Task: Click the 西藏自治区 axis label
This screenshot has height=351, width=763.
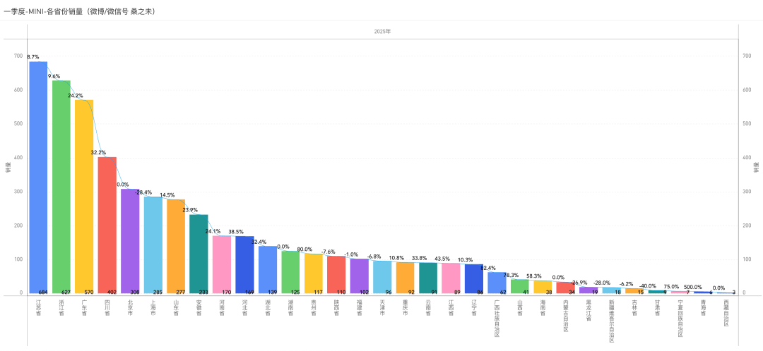Action: (x=726, y=312)
